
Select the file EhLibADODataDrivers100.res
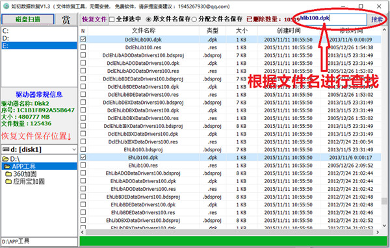tap(143, 189)
